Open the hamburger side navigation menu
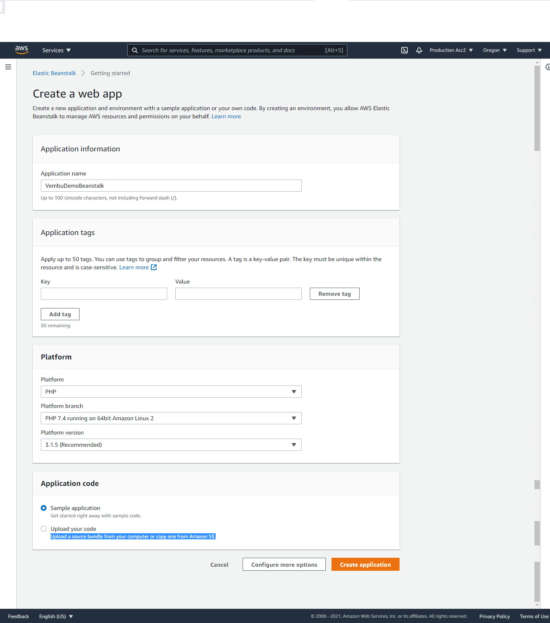550x623 pixels. tap(8, 67)
